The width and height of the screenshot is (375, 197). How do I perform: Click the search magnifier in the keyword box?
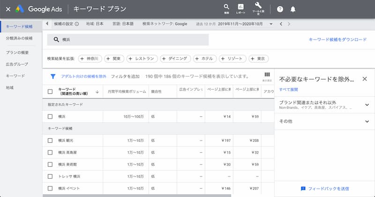click(56, 40)
